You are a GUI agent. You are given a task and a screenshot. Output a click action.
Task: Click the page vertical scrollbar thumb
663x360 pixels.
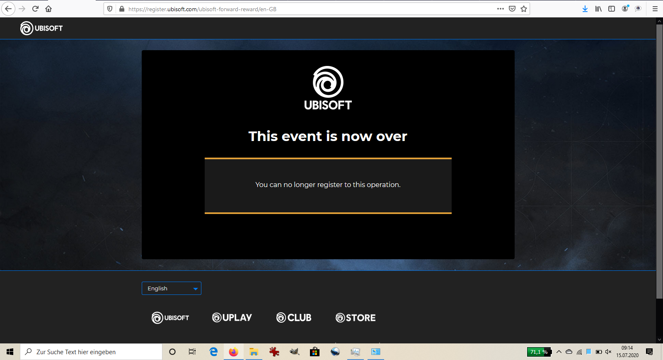coord(659,161)
